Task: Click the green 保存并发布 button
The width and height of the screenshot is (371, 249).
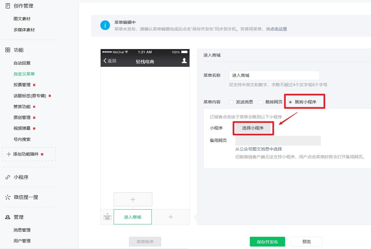Action: click(267, 242)
